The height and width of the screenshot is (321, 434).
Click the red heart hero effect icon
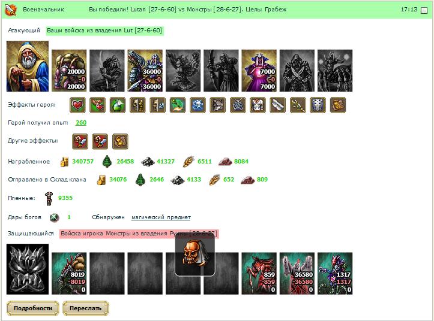(x=78, y=105)
